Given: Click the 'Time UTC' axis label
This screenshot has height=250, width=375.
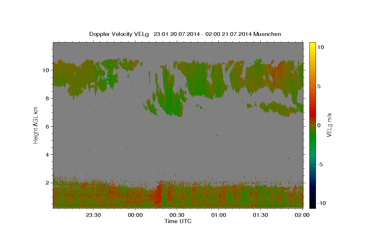Looking at the screenshot, I should tap(178, 221).
